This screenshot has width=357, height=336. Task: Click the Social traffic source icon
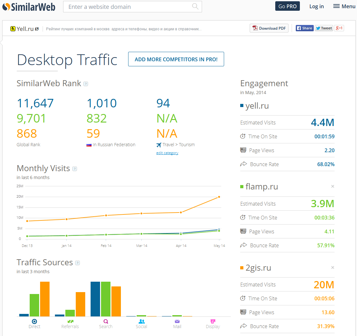[x=142, y=321]
